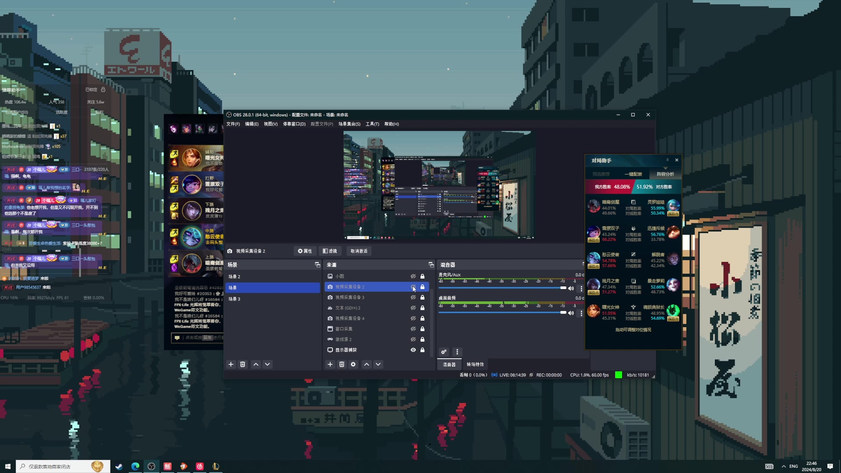Show visibility of 小图 source

pyautogui.click(x=413, y=276)
